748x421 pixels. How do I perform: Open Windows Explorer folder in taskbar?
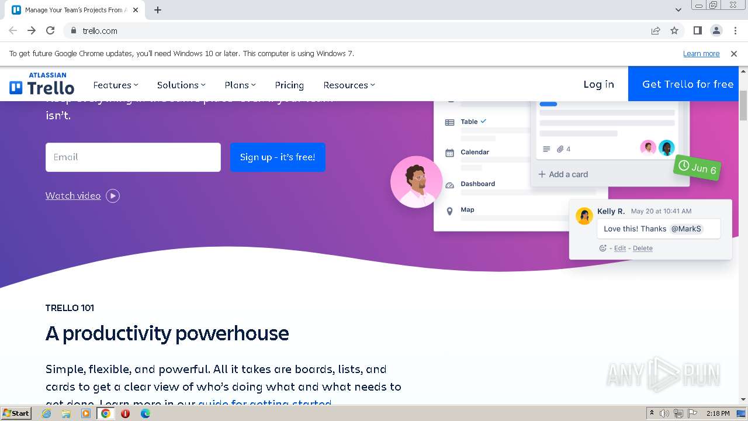[x=66, y=413]
